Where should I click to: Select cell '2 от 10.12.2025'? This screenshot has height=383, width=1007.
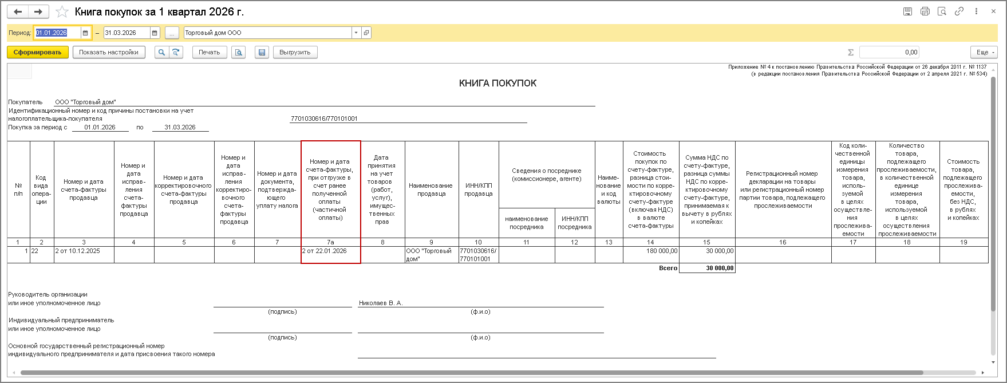[84, 255]
